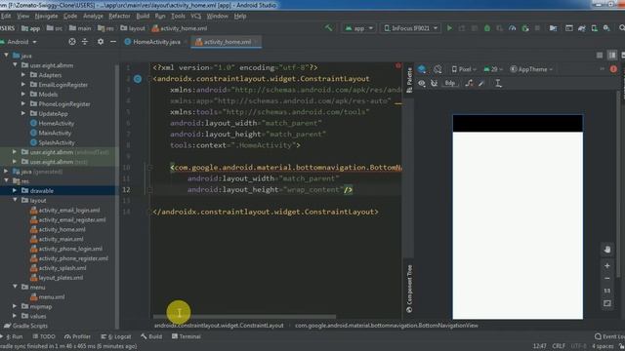Click the green Debug app bug icon
Viewport: 625px width, 351px height.
487,28
